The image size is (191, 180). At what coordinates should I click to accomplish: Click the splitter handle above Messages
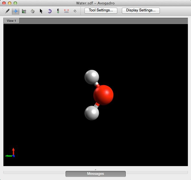pos(95,169)
